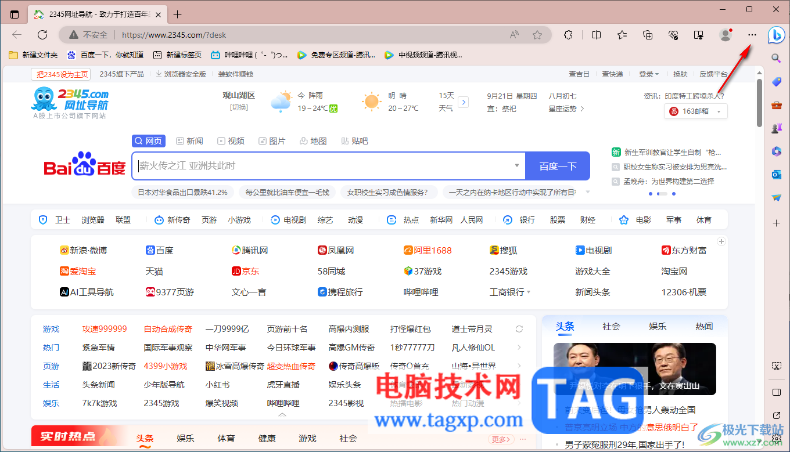
Task: Select the 新闻 search tab
Action: pyautogui.click(x=189, y=141)
